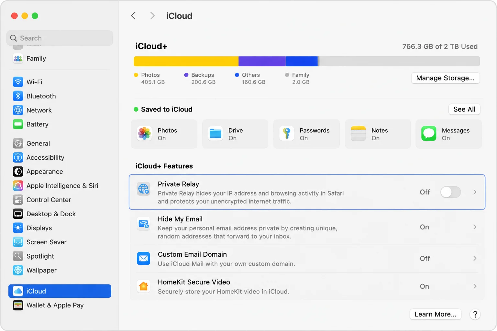The image size is (497, 331).
Task: Click the General gear icon
Action: [x=18, y=143]
